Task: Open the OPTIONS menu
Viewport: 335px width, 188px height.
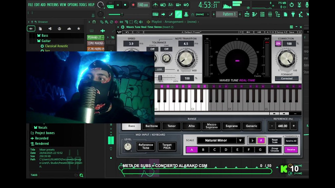Action: [73, 5]
